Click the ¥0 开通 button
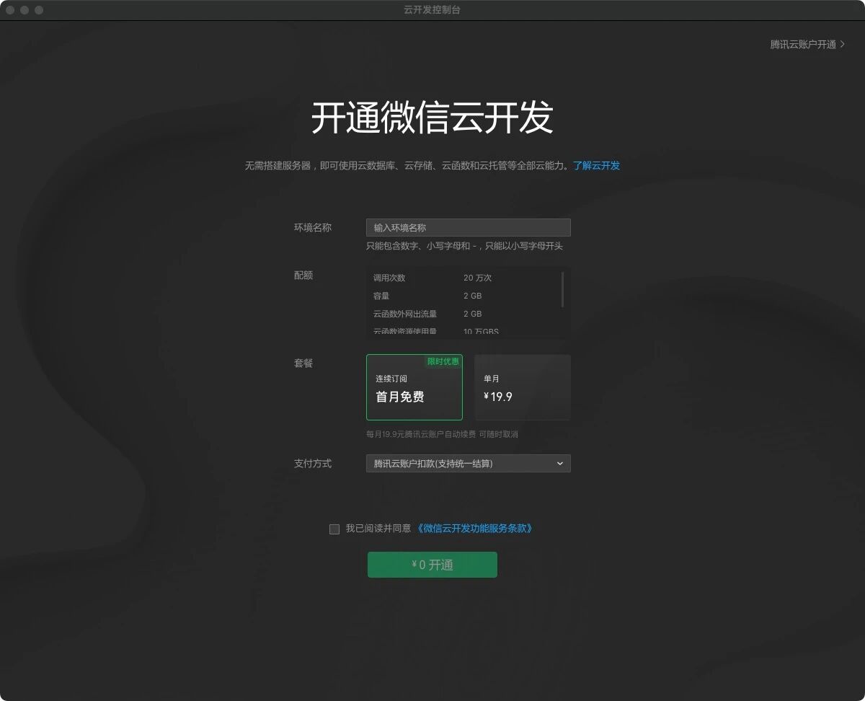Viewport: 865px width, 701px height. click(x=432, y=565)
